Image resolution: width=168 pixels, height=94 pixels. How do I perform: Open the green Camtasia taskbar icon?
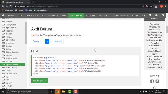pos(70,92)
